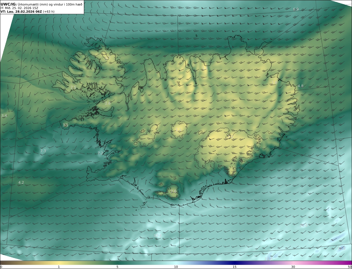The height and width of the screenshot is (269, 352).
Task: Click the 10.6 value label in the southeast sea
Action: [304, 226]
